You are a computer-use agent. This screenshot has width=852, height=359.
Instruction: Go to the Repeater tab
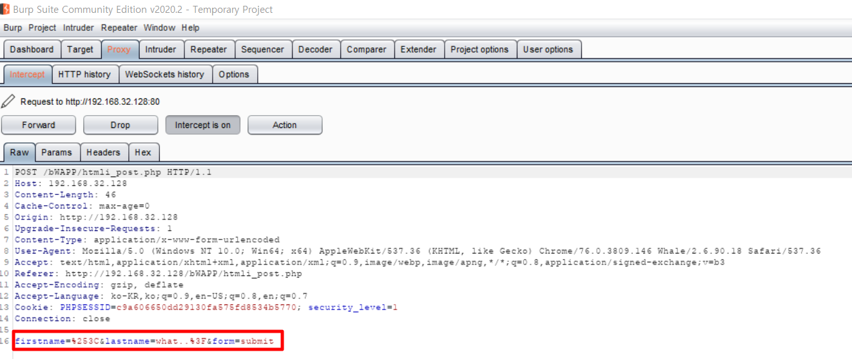tap(209, 50)
